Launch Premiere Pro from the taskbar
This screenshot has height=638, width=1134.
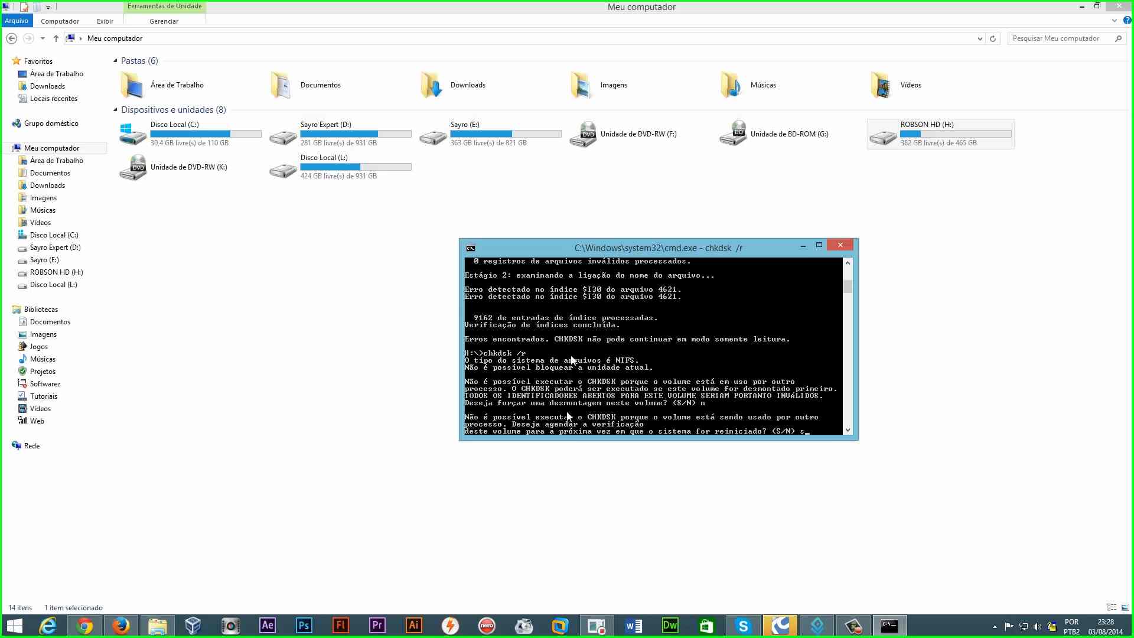(x=377, y=626)
